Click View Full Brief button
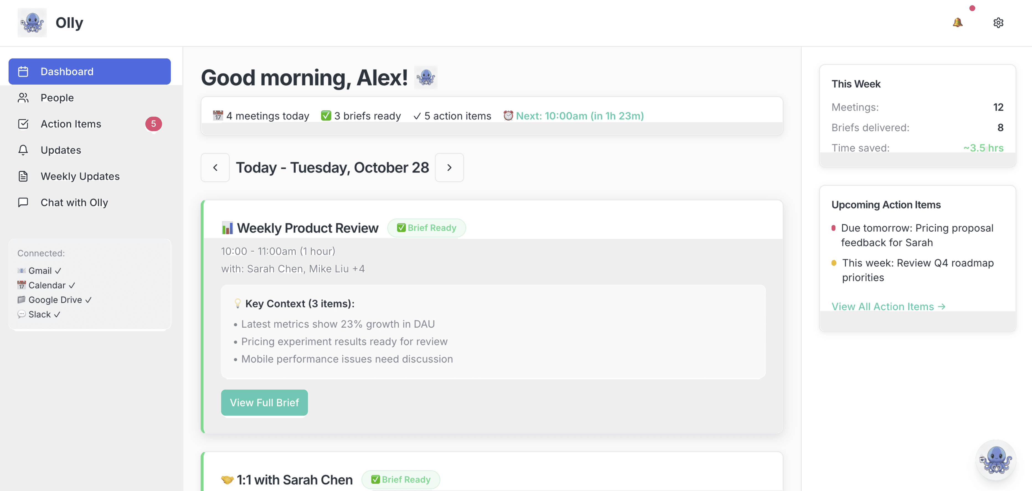This screenshot has width=1032, height=491. [x=264, y=403]
